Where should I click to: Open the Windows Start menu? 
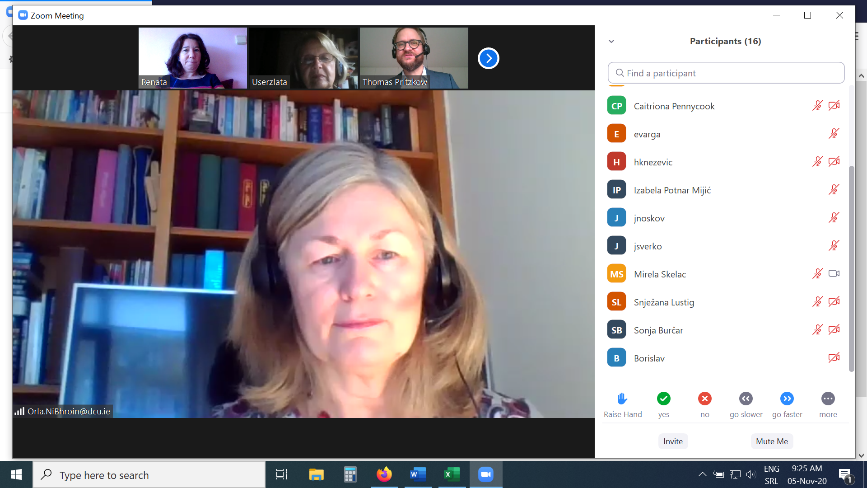[16, 474]
